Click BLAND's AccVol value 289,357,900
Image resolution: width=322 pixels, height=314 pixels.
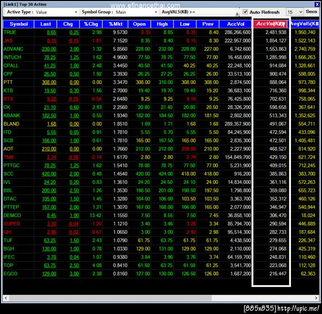coord(238,124)
